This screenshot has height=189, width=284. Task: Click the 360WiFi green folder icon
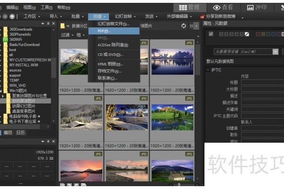(5, 39)
